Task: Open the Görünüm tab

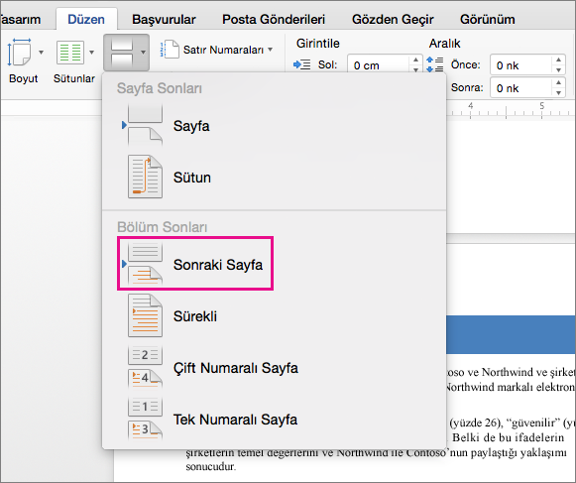Action: point(488,19)
